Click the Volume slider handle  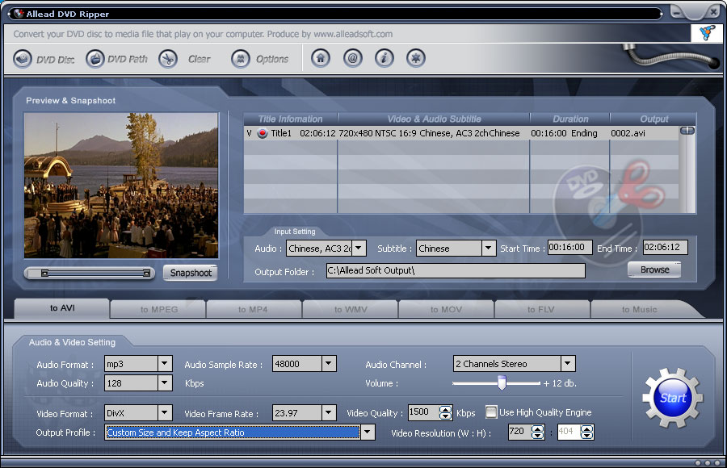[502, 382]
